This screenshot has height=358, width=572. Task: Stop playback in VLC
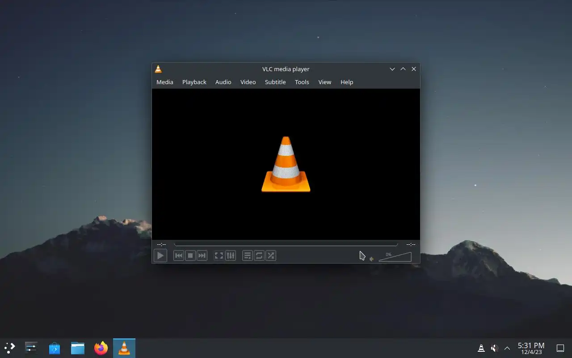(x=190, y=256)
